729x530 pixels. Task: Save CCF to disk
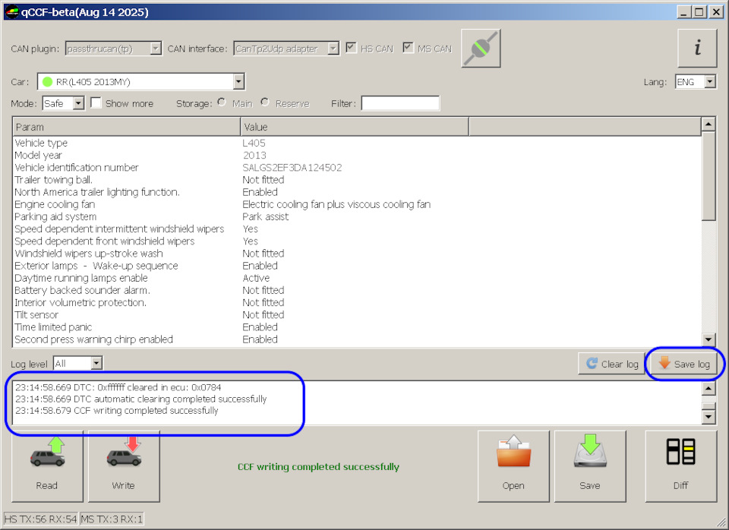point(590,466)
